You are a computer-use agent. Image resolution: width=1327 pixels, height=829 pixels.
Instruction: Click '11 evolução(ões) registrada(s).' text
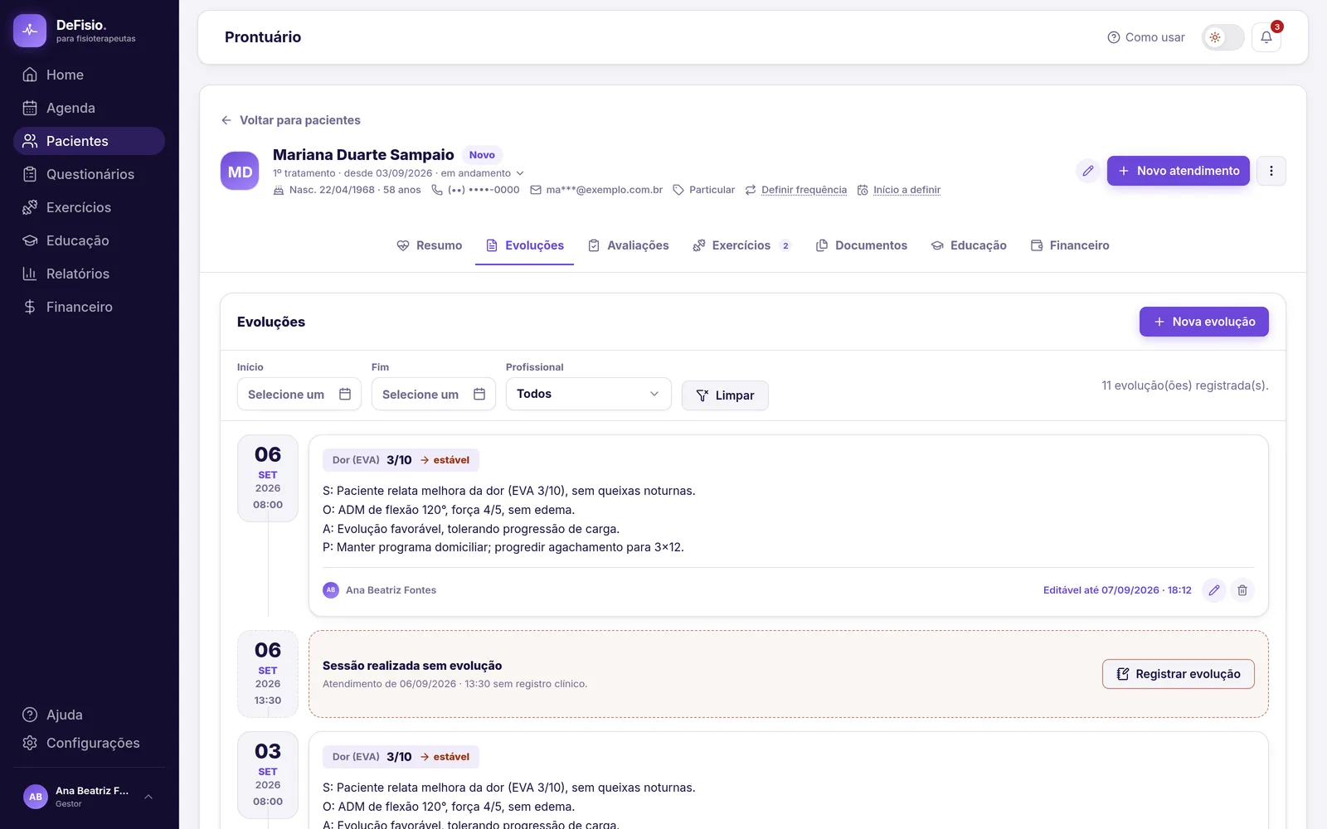pos(1185,385)
